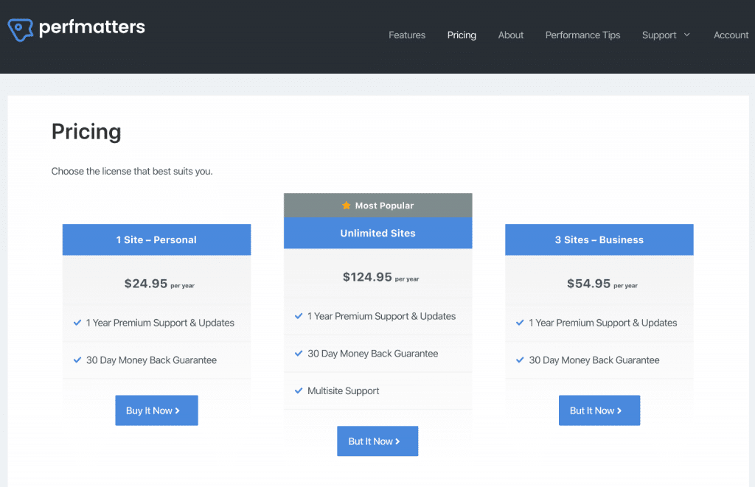Click Personal plan's 30 Day Money Back Guarantee
The image size is (755, 487).
coord(151,360)
